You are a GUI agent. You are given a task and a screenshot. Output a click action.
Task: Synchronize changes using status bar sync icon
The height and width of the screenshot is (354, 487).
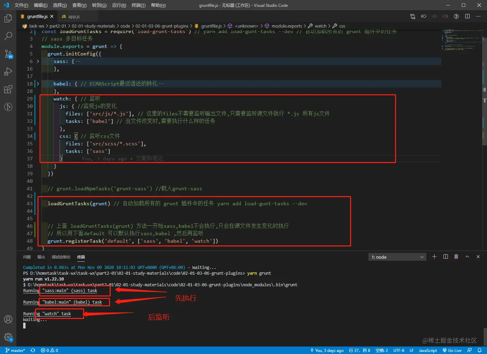pyautogui.click(x=33, y=350)
